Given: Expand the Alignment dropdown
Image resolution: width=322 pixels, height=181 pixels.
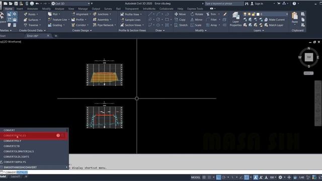Looking at the screenshot, I should click(x=90, y=15).
